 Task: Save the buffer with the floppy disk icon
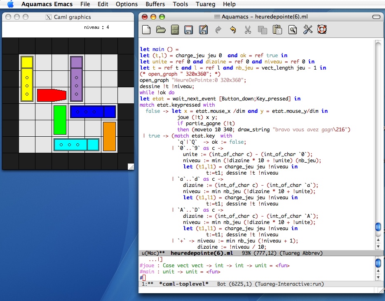click(188, 30)
